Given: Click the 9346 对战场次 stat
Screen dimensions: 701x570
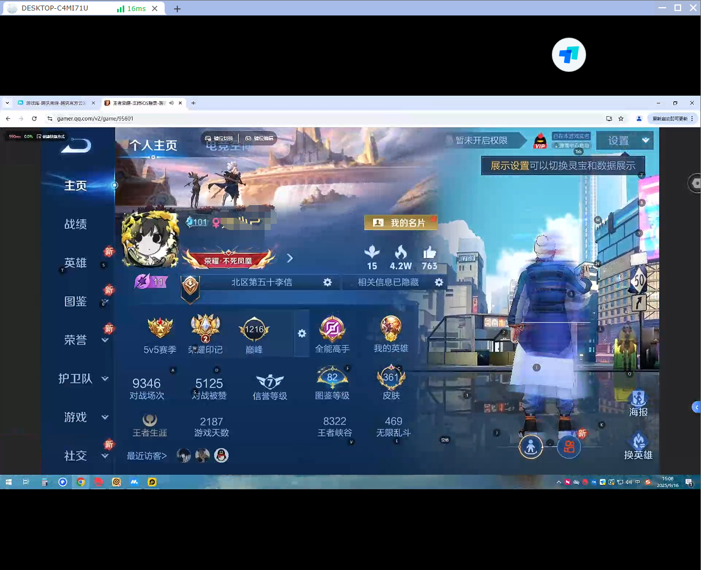Looking at the screenshot, I should click(146, 388).
